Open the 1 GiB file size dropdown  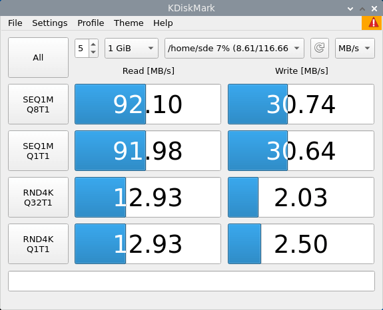tap(131, 48)
